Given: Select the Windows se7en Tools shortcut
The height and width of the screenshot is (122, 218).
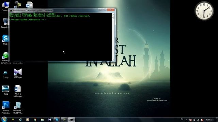Looking at the screenshot, I should [5, 58].
